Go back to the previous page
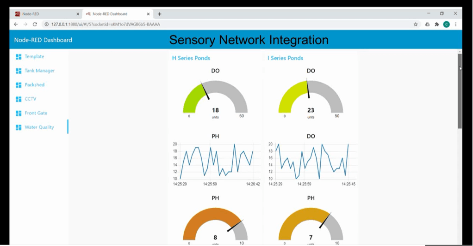 [16, 24]
